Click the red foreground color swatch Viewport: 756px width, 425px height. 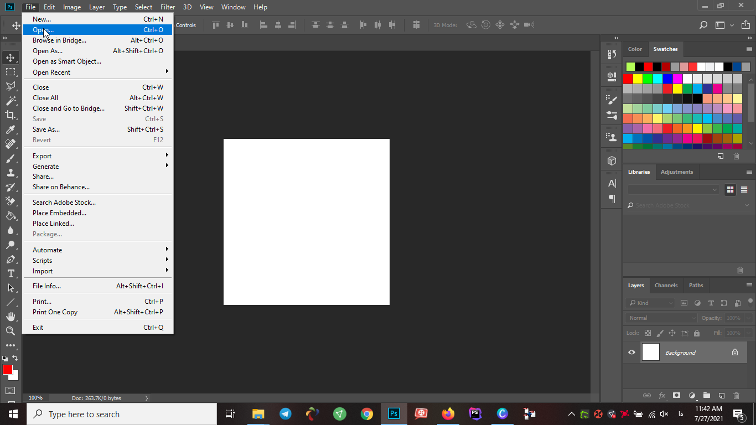click(7, 370)
